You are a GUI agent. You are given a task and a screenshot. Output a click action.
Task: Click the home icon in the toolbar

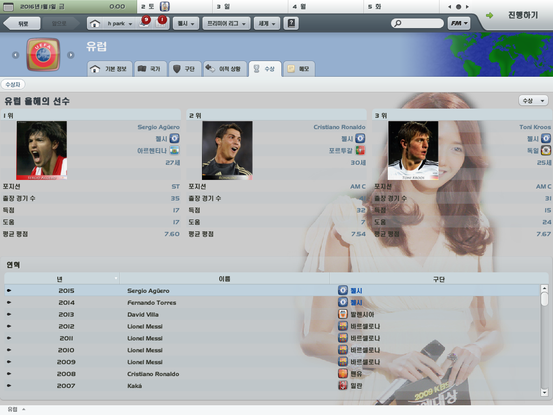point(95,24)
